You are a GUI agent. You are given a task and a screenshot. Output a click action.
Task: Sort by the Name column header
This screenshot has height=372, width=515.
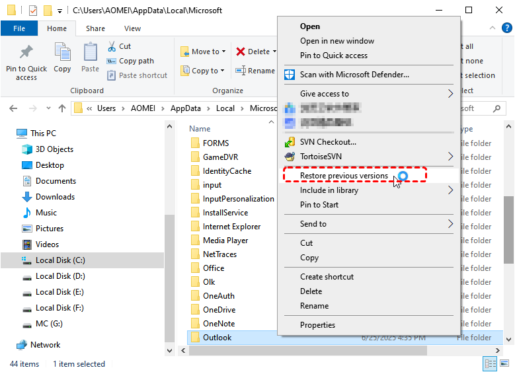pos(200,129)
